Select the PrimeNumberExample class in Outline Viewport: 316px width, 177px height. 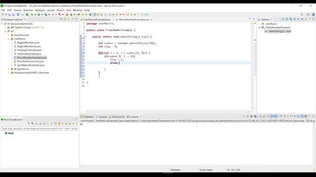click(x=278, y=28)
